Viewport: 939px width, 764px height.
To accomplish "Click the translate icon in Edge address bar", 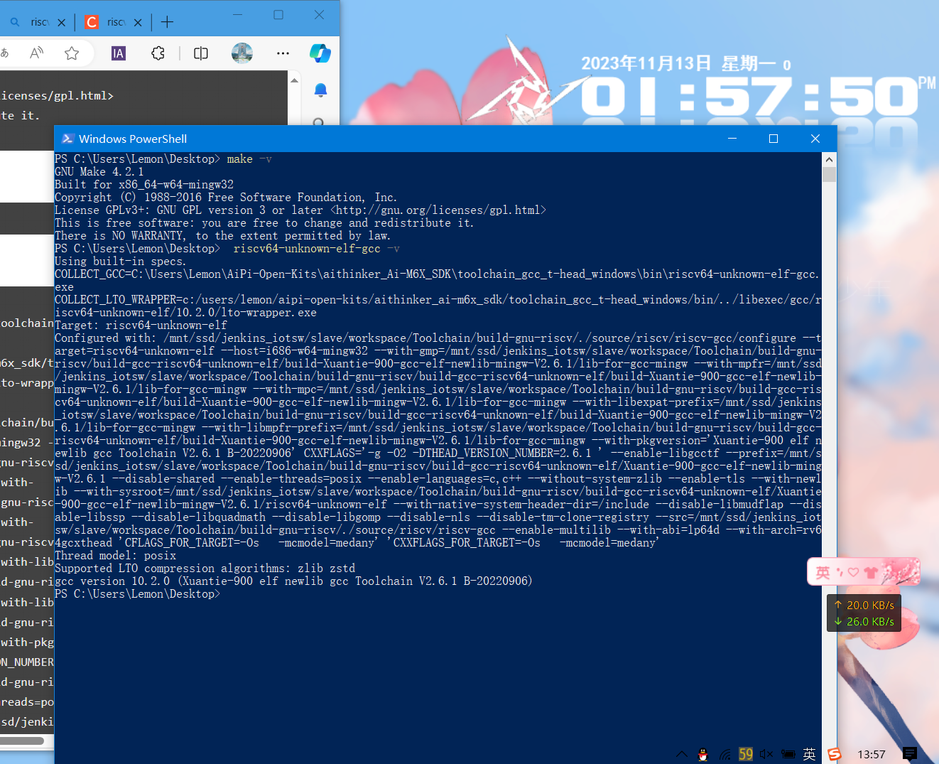I will pyautogui.click(x=4, y=53).
